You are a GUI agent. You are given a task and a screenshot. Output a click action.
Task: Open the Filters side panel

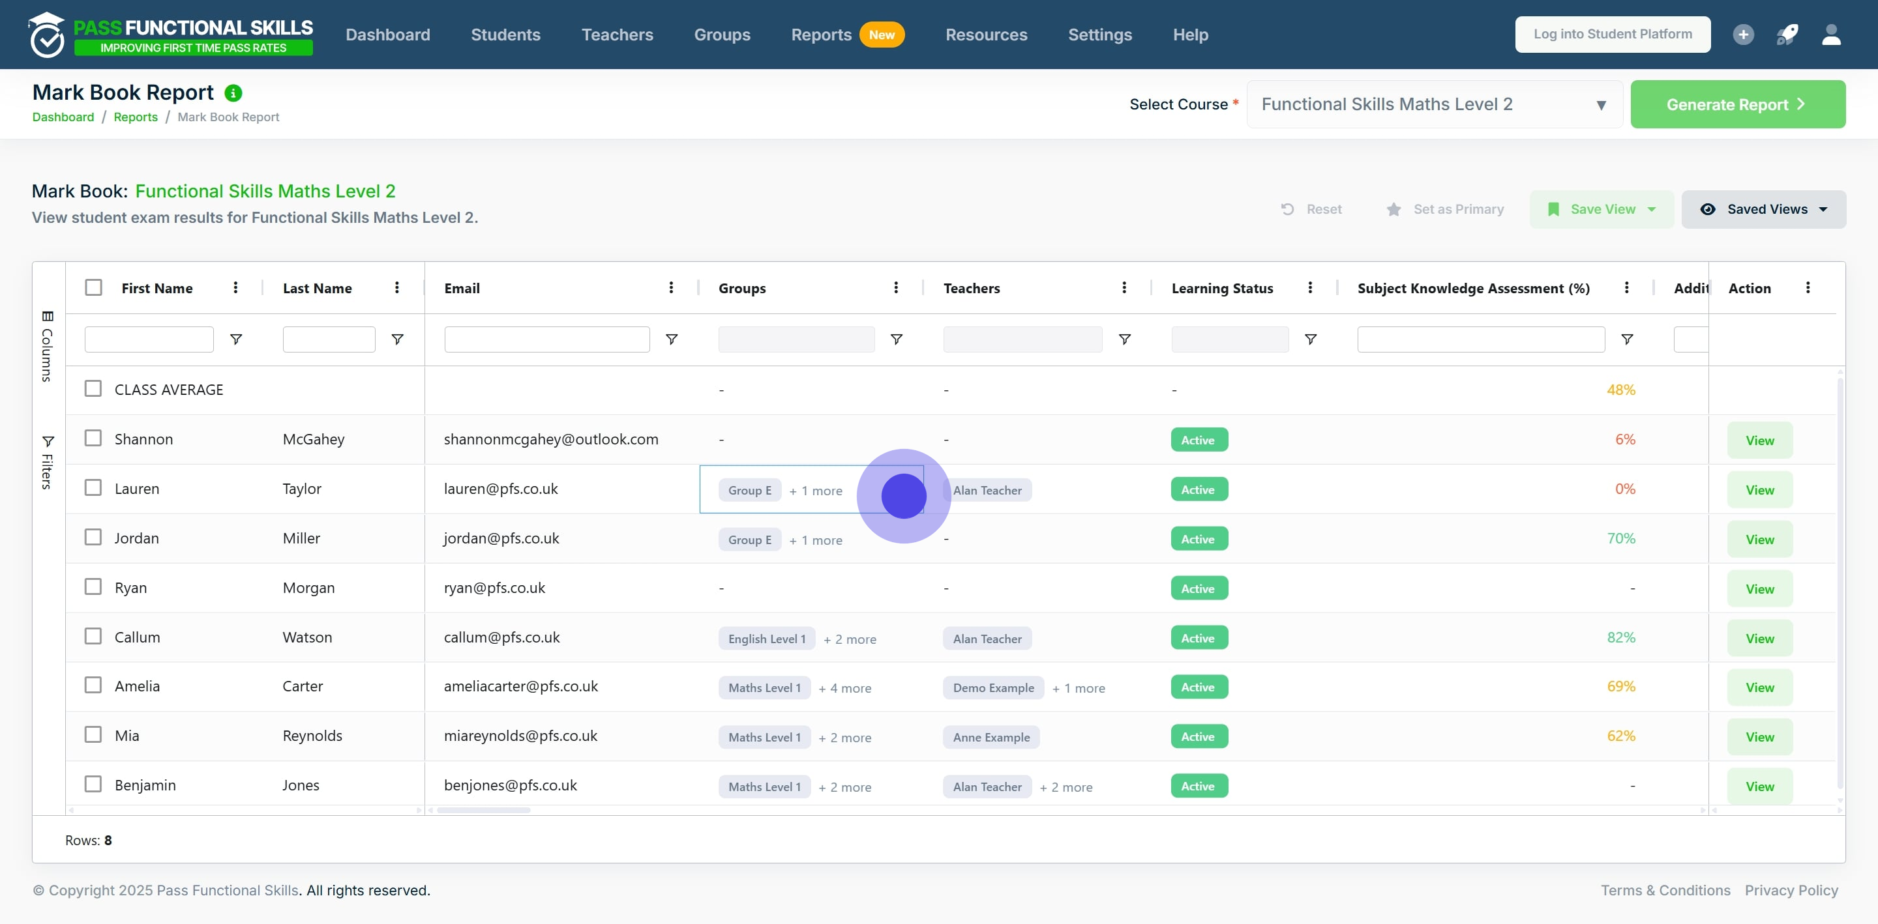[x=48, y=463]
